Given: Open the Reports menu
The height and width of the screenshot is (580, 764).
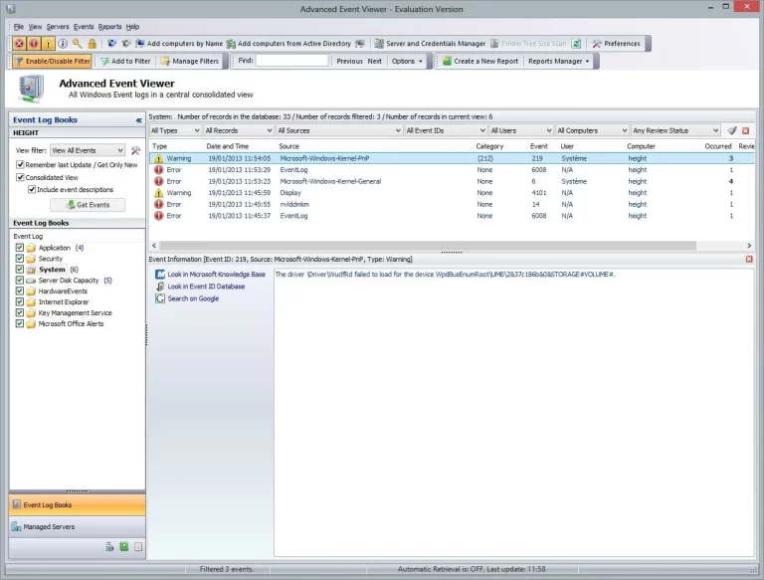Looking at the screenshot, I should point(109,27).
